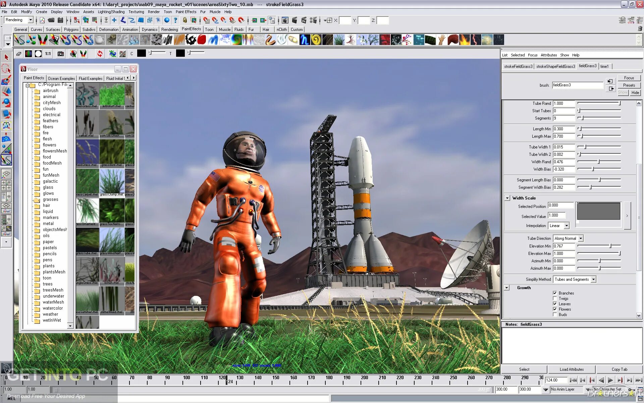644x403 pixels.
Task: Collapse the Width Scale section
Action: click(x=507, y=198)
